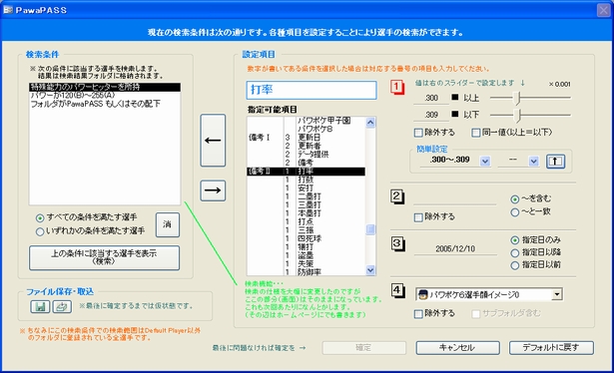The height and width of the screenshot is (373, 614).
Task: Select the パワーが120(B)~255(A) condition entry
Action: point(73,95)
